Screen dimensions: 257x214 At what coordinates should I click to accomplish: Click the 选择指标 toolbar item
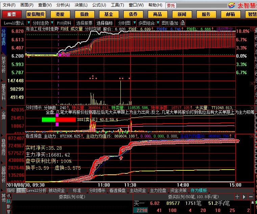tap(104, 23)
